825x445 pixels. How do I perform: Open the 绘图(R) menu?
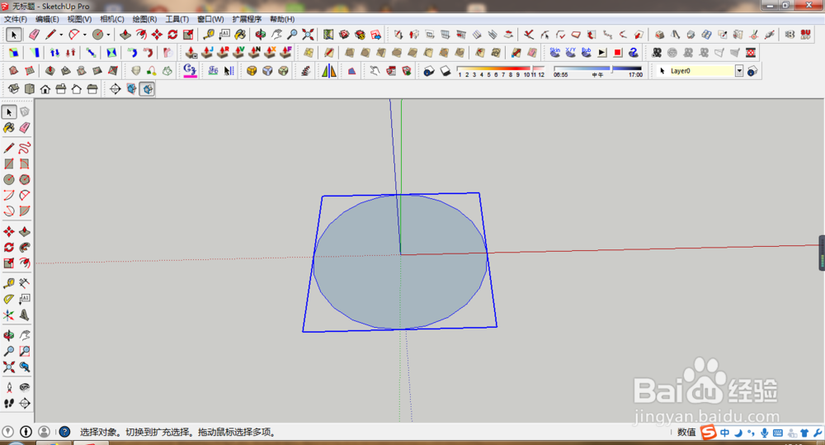(144, 19)
